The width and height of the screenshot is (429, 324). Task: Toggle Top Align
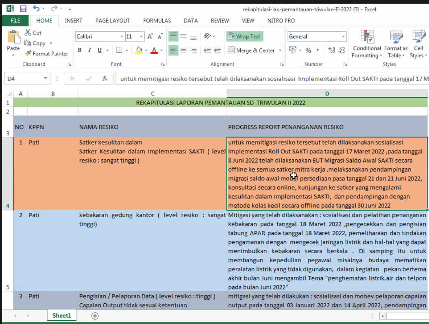(x=174, y=36)
